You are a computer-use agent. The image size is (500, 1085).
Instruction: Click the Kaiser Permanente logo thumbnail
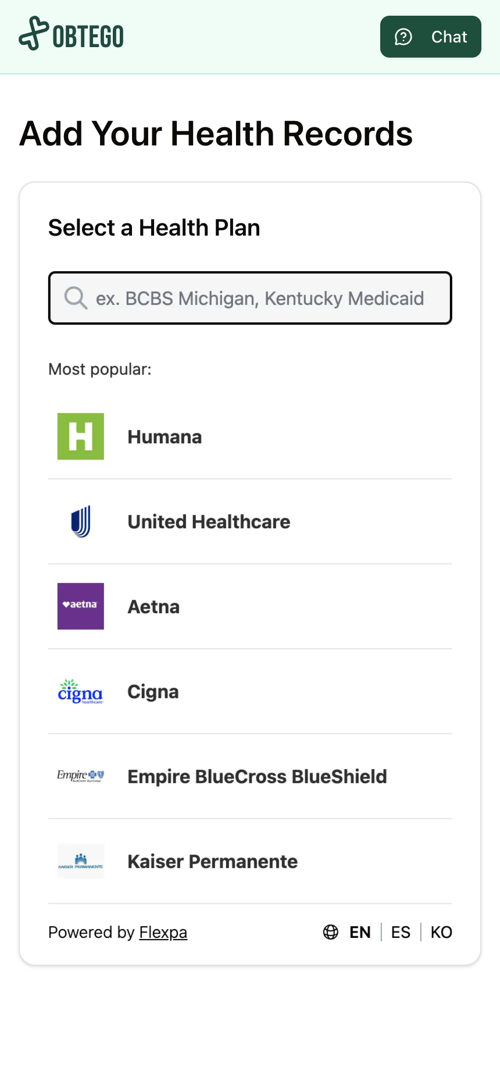pos(81,861)
